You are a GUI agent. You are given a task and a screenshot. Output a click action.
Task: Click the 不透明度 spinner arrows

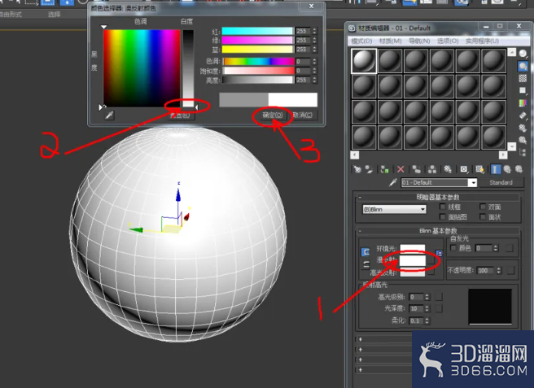499,271
